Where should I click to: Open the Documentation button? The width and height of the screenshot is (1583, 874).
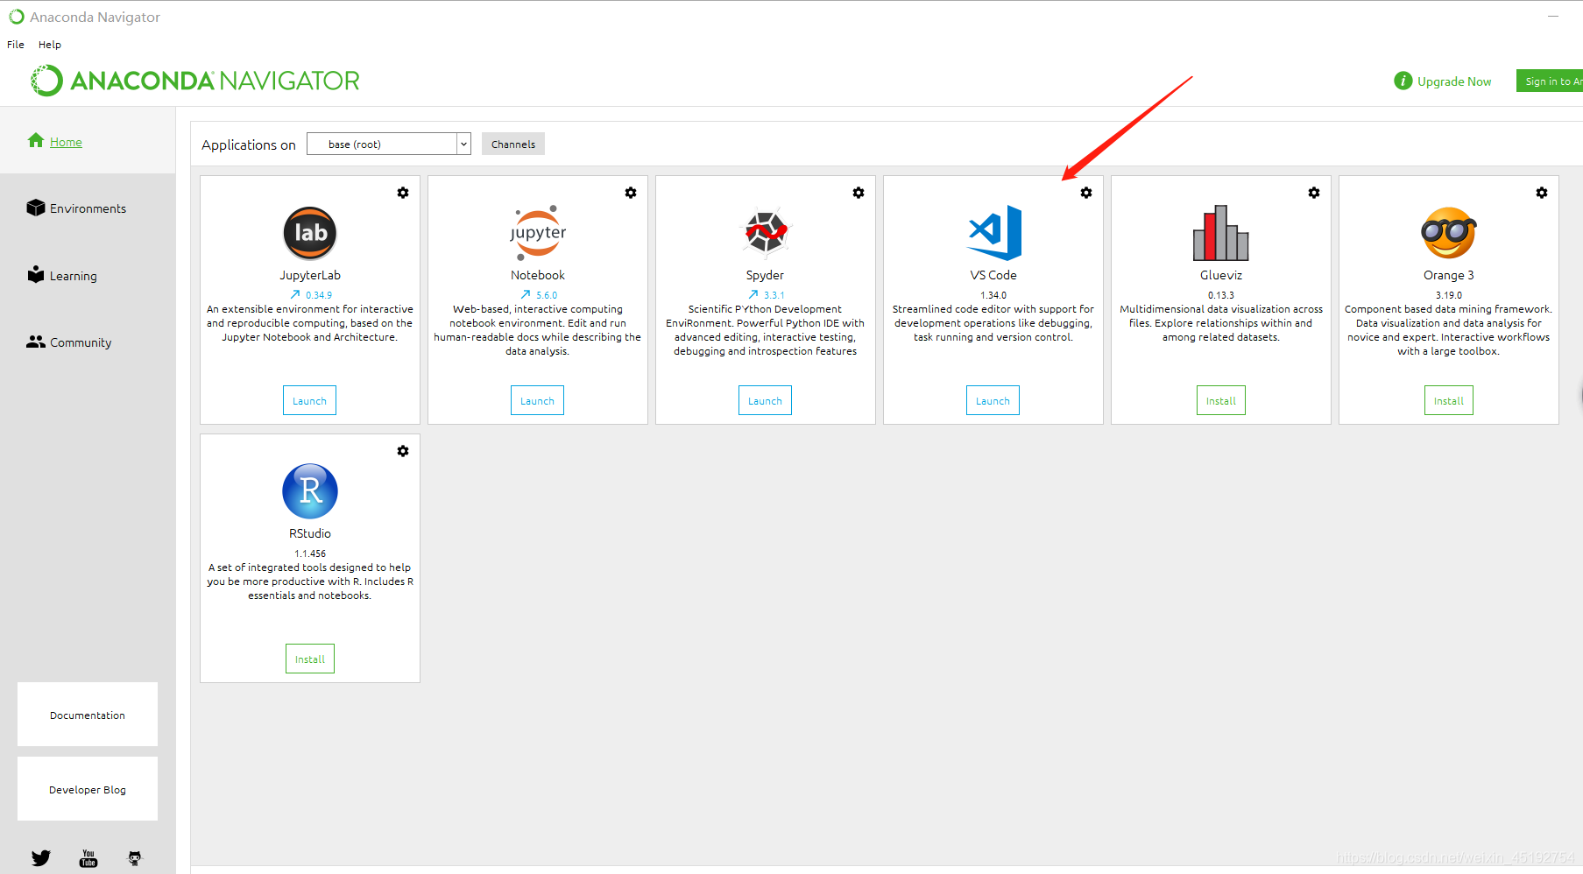click(x=88, y=715)
